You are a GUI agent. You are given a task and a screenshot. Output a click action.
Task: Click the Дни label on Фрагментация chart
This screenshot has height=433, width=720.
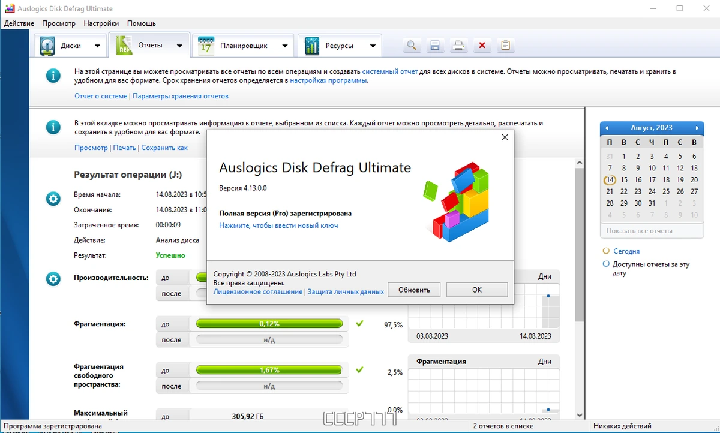545,362
